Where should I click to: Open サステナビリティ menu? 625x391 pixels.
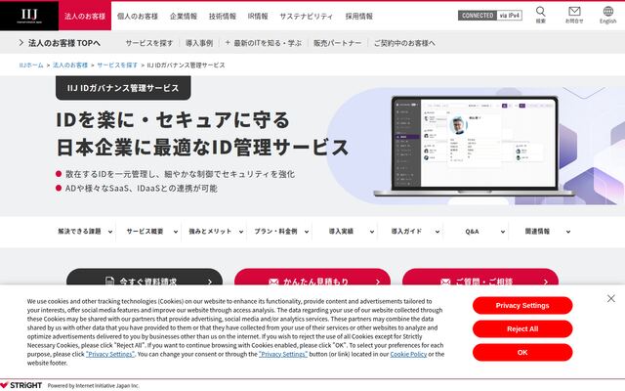[x=306, y=17]
